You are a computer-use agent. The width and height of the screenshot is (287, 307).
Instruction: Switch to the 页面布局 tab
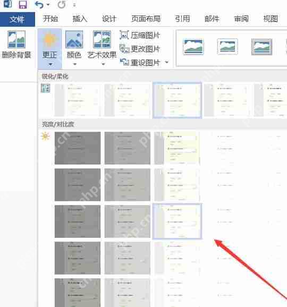[x=146, y=19]
